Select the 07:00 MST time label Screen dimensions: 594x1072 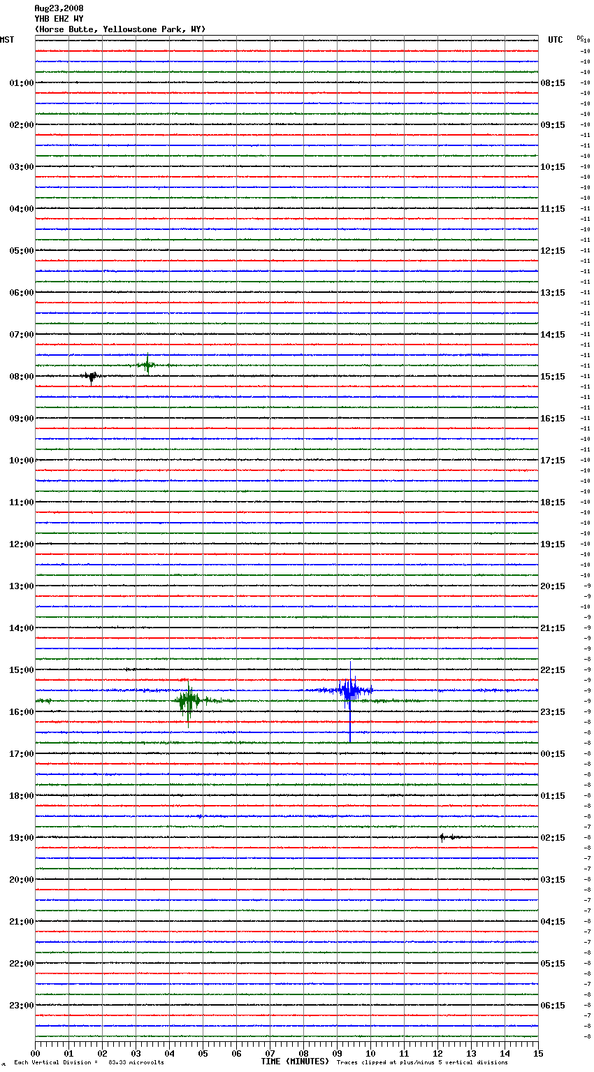(x=22, y=335)
